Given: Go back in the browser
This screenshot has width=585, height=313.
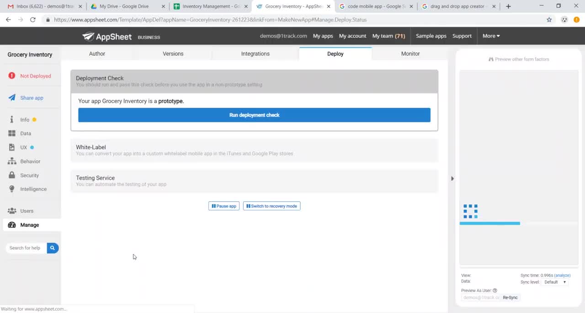Looking at the screenshot, I should click(x=8, y=20).
